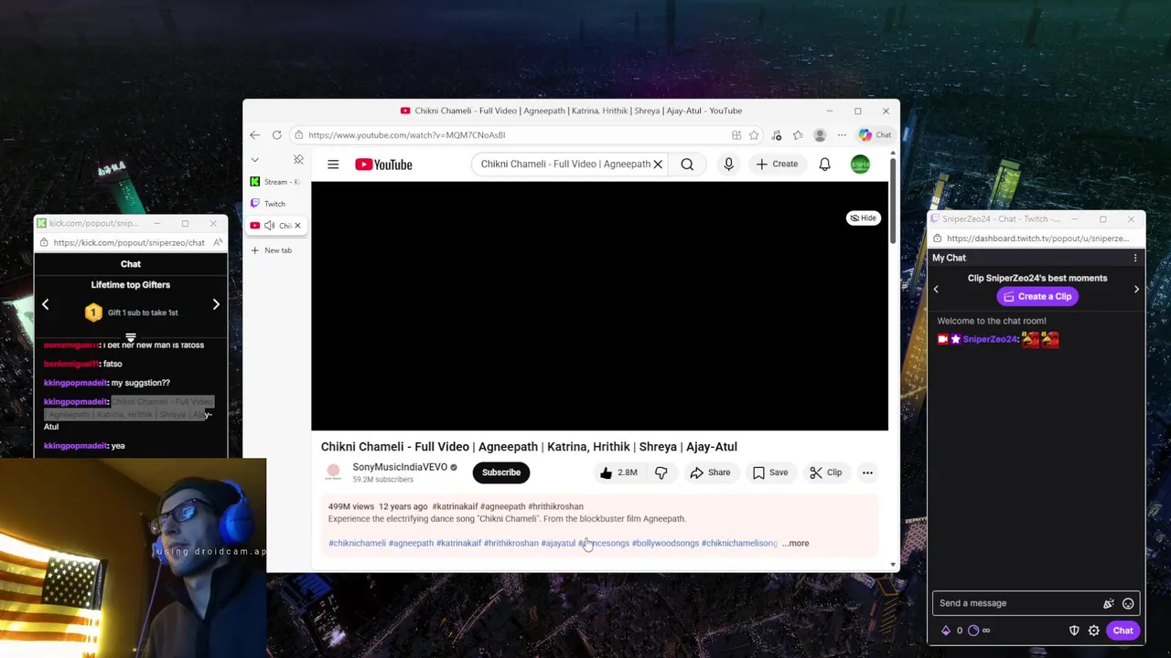Expand the description with ...more

point(796,543)
